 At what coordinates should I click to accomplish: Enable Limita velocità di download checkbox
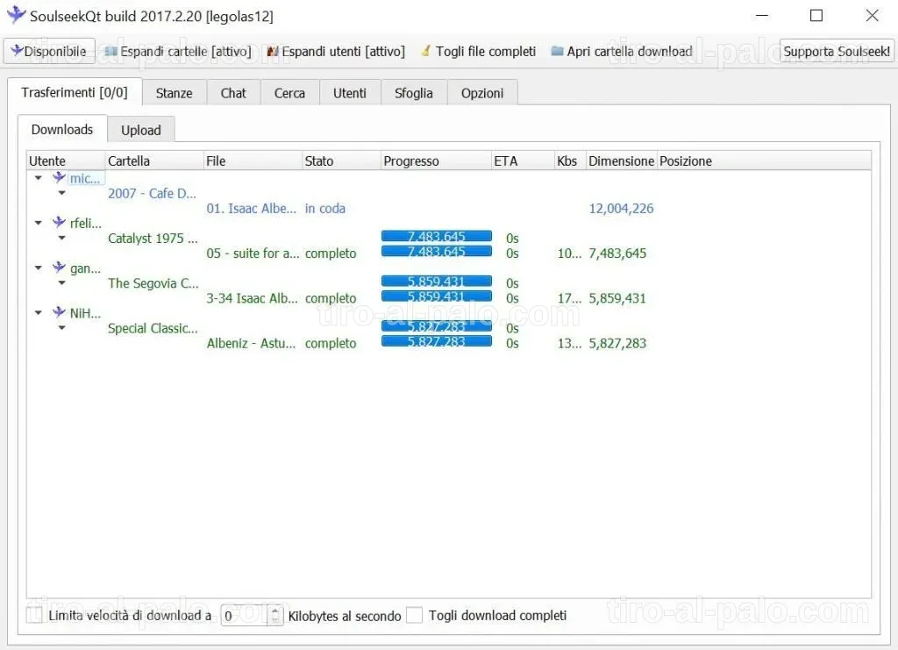tap(35, 616)
